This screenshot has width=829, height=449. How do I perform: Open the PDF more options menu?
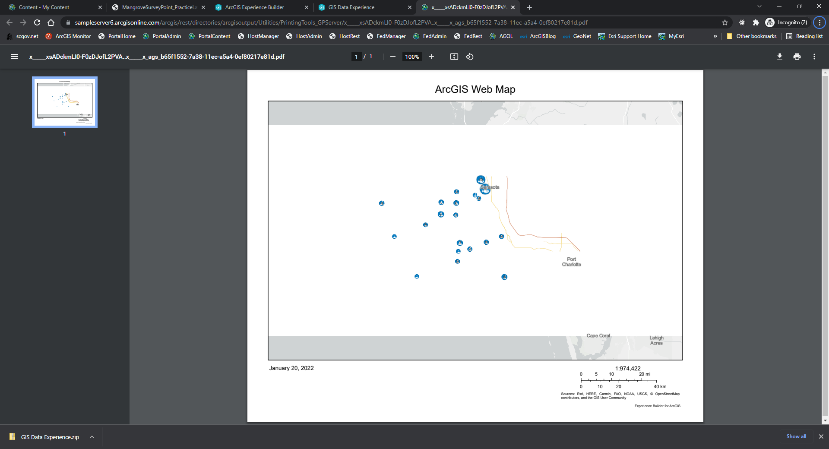coord(814,57)
